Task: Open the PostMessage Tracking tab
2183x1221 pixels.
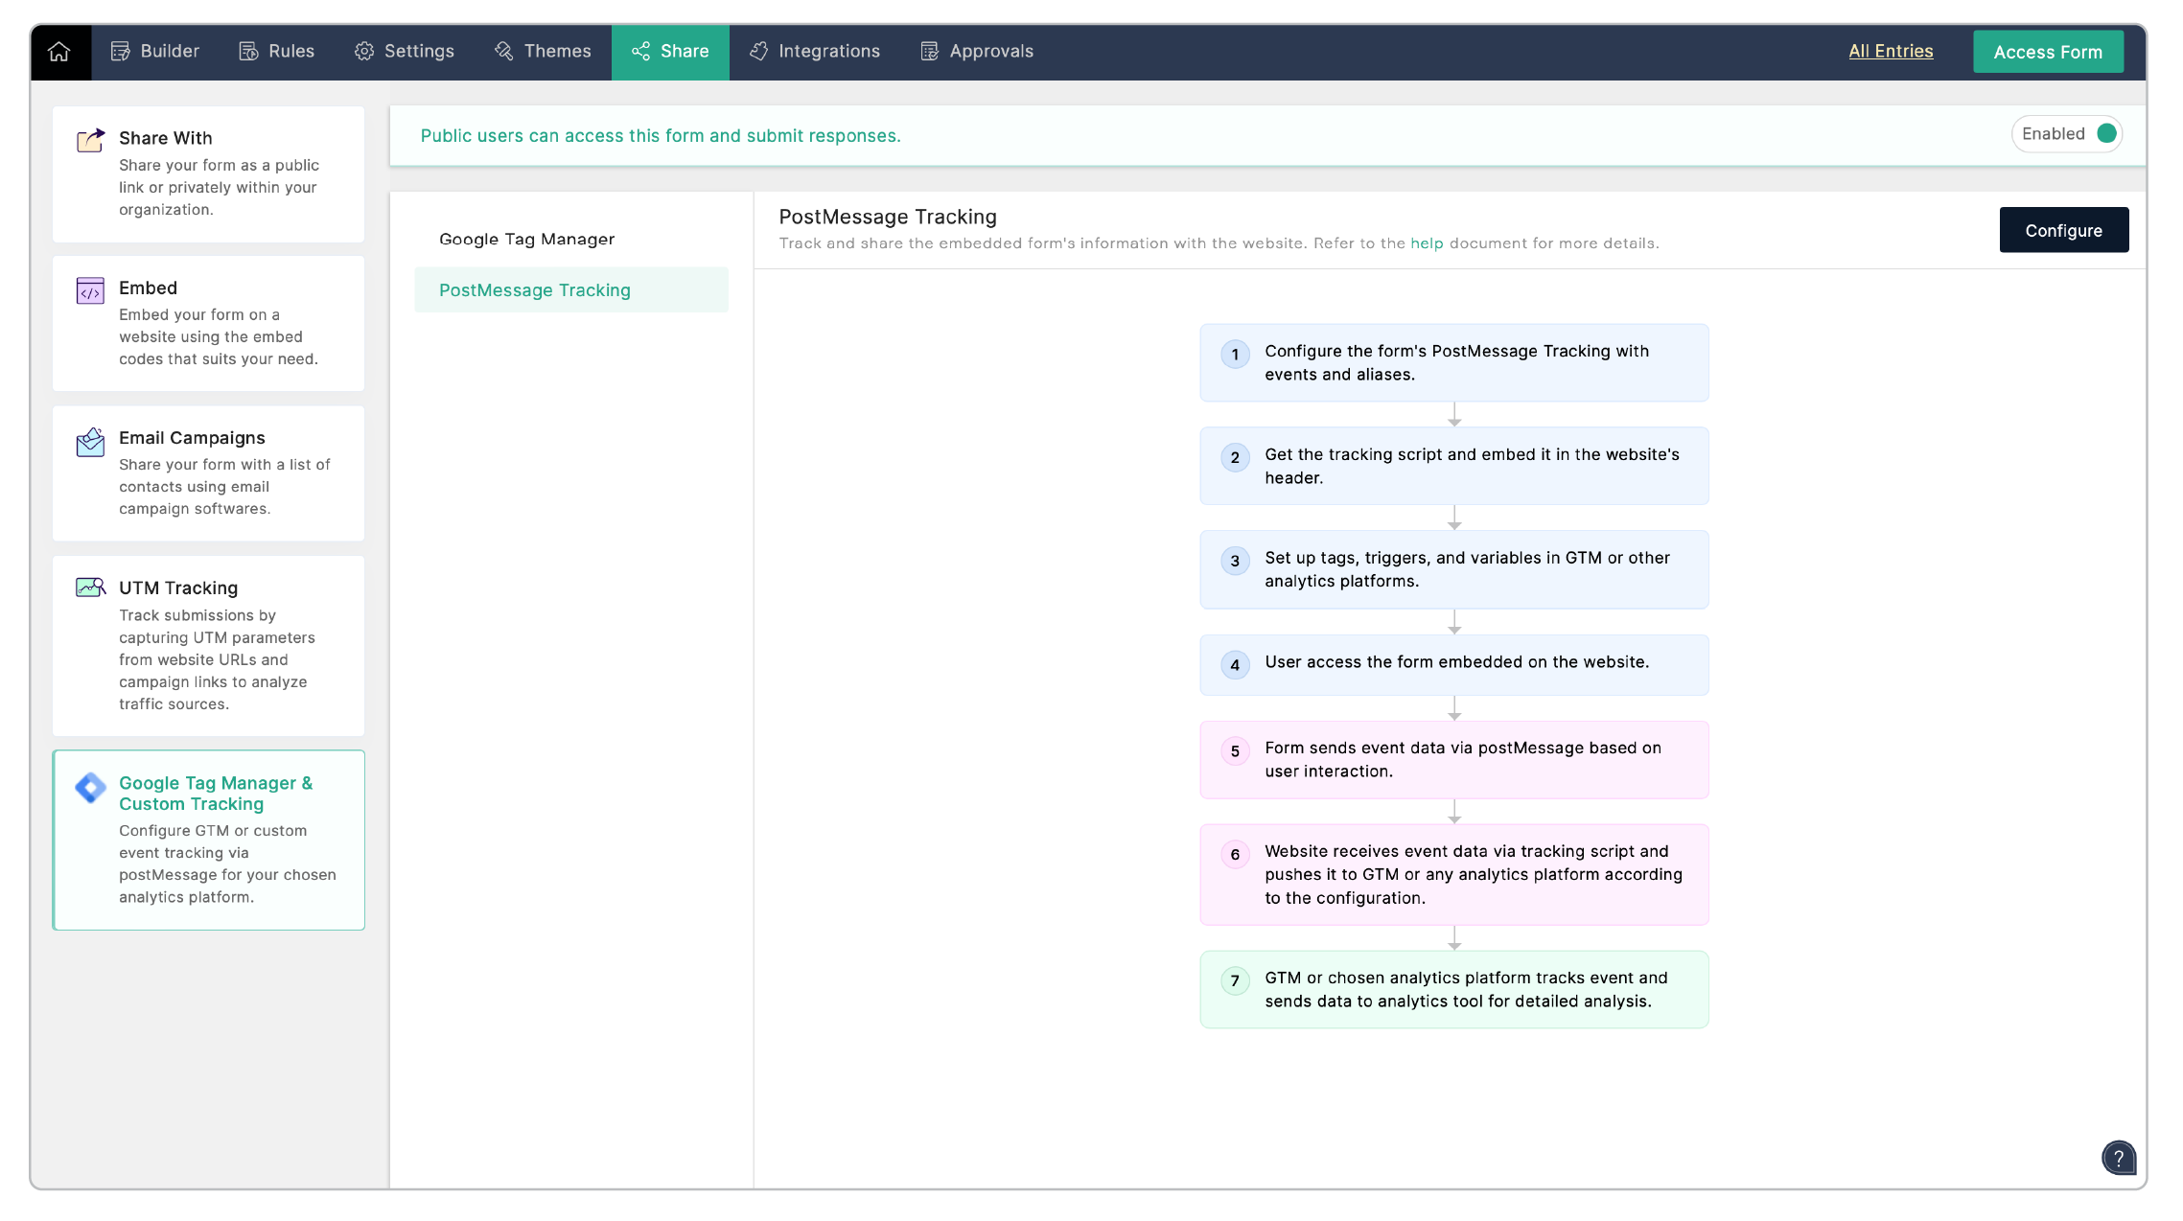Action: 535,289
